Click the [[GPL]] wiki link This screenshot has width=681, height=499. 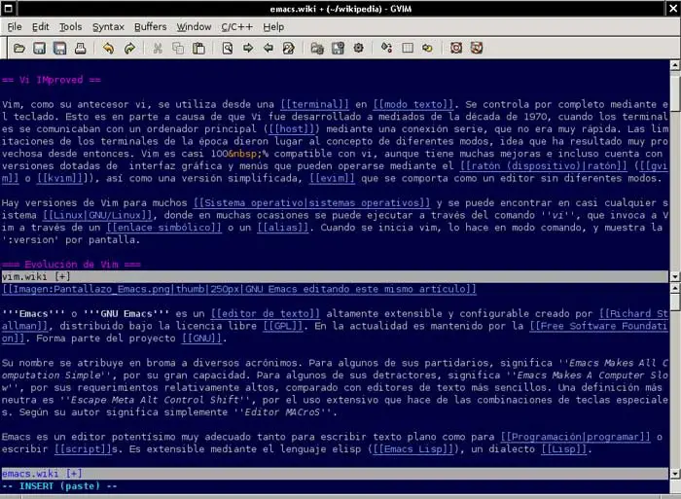282,326
